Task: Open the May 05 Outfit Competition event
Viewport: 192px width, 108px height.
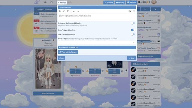Action: [45, 22]
